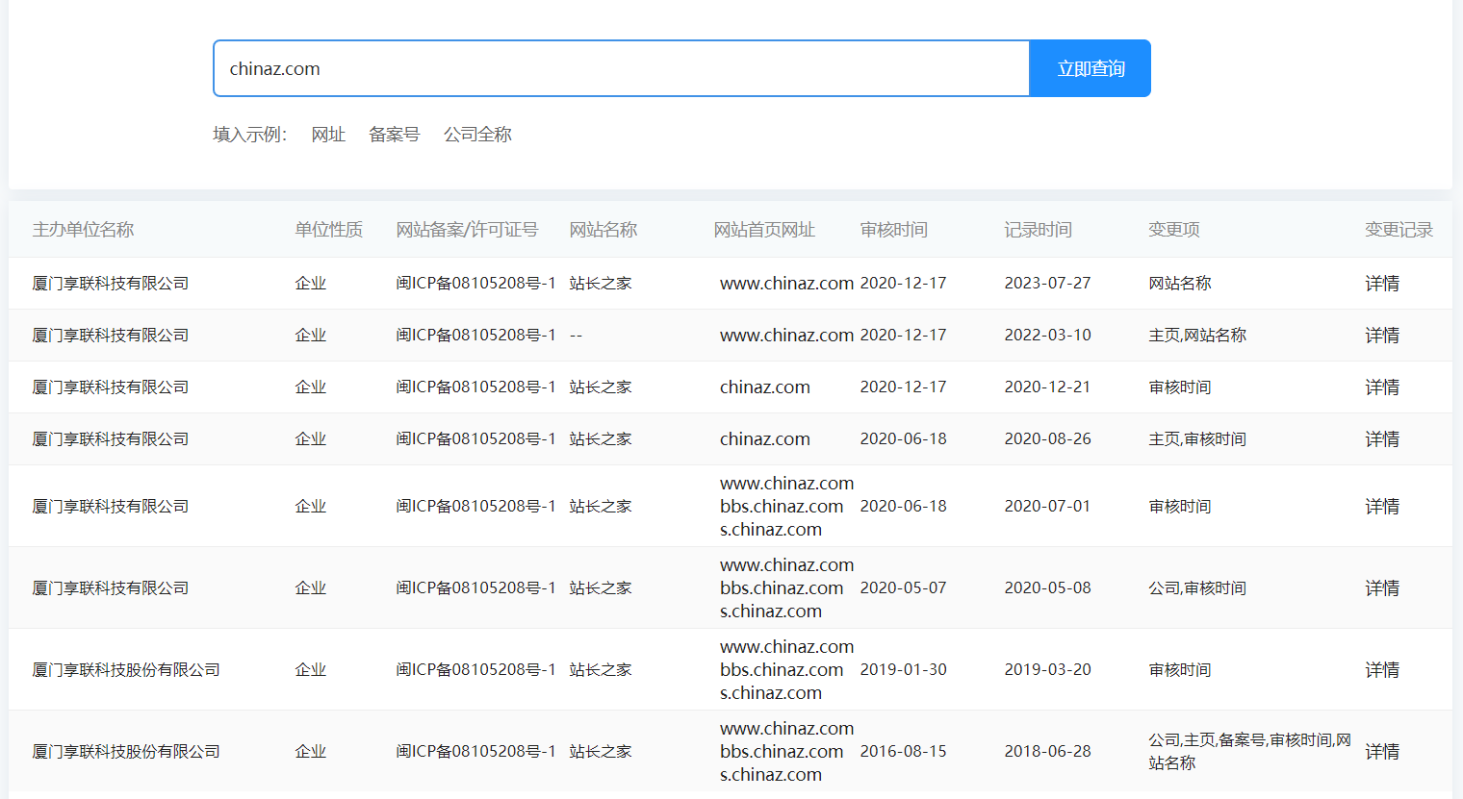Click the 2022-03-10 record time cell

coord(1047,336)
